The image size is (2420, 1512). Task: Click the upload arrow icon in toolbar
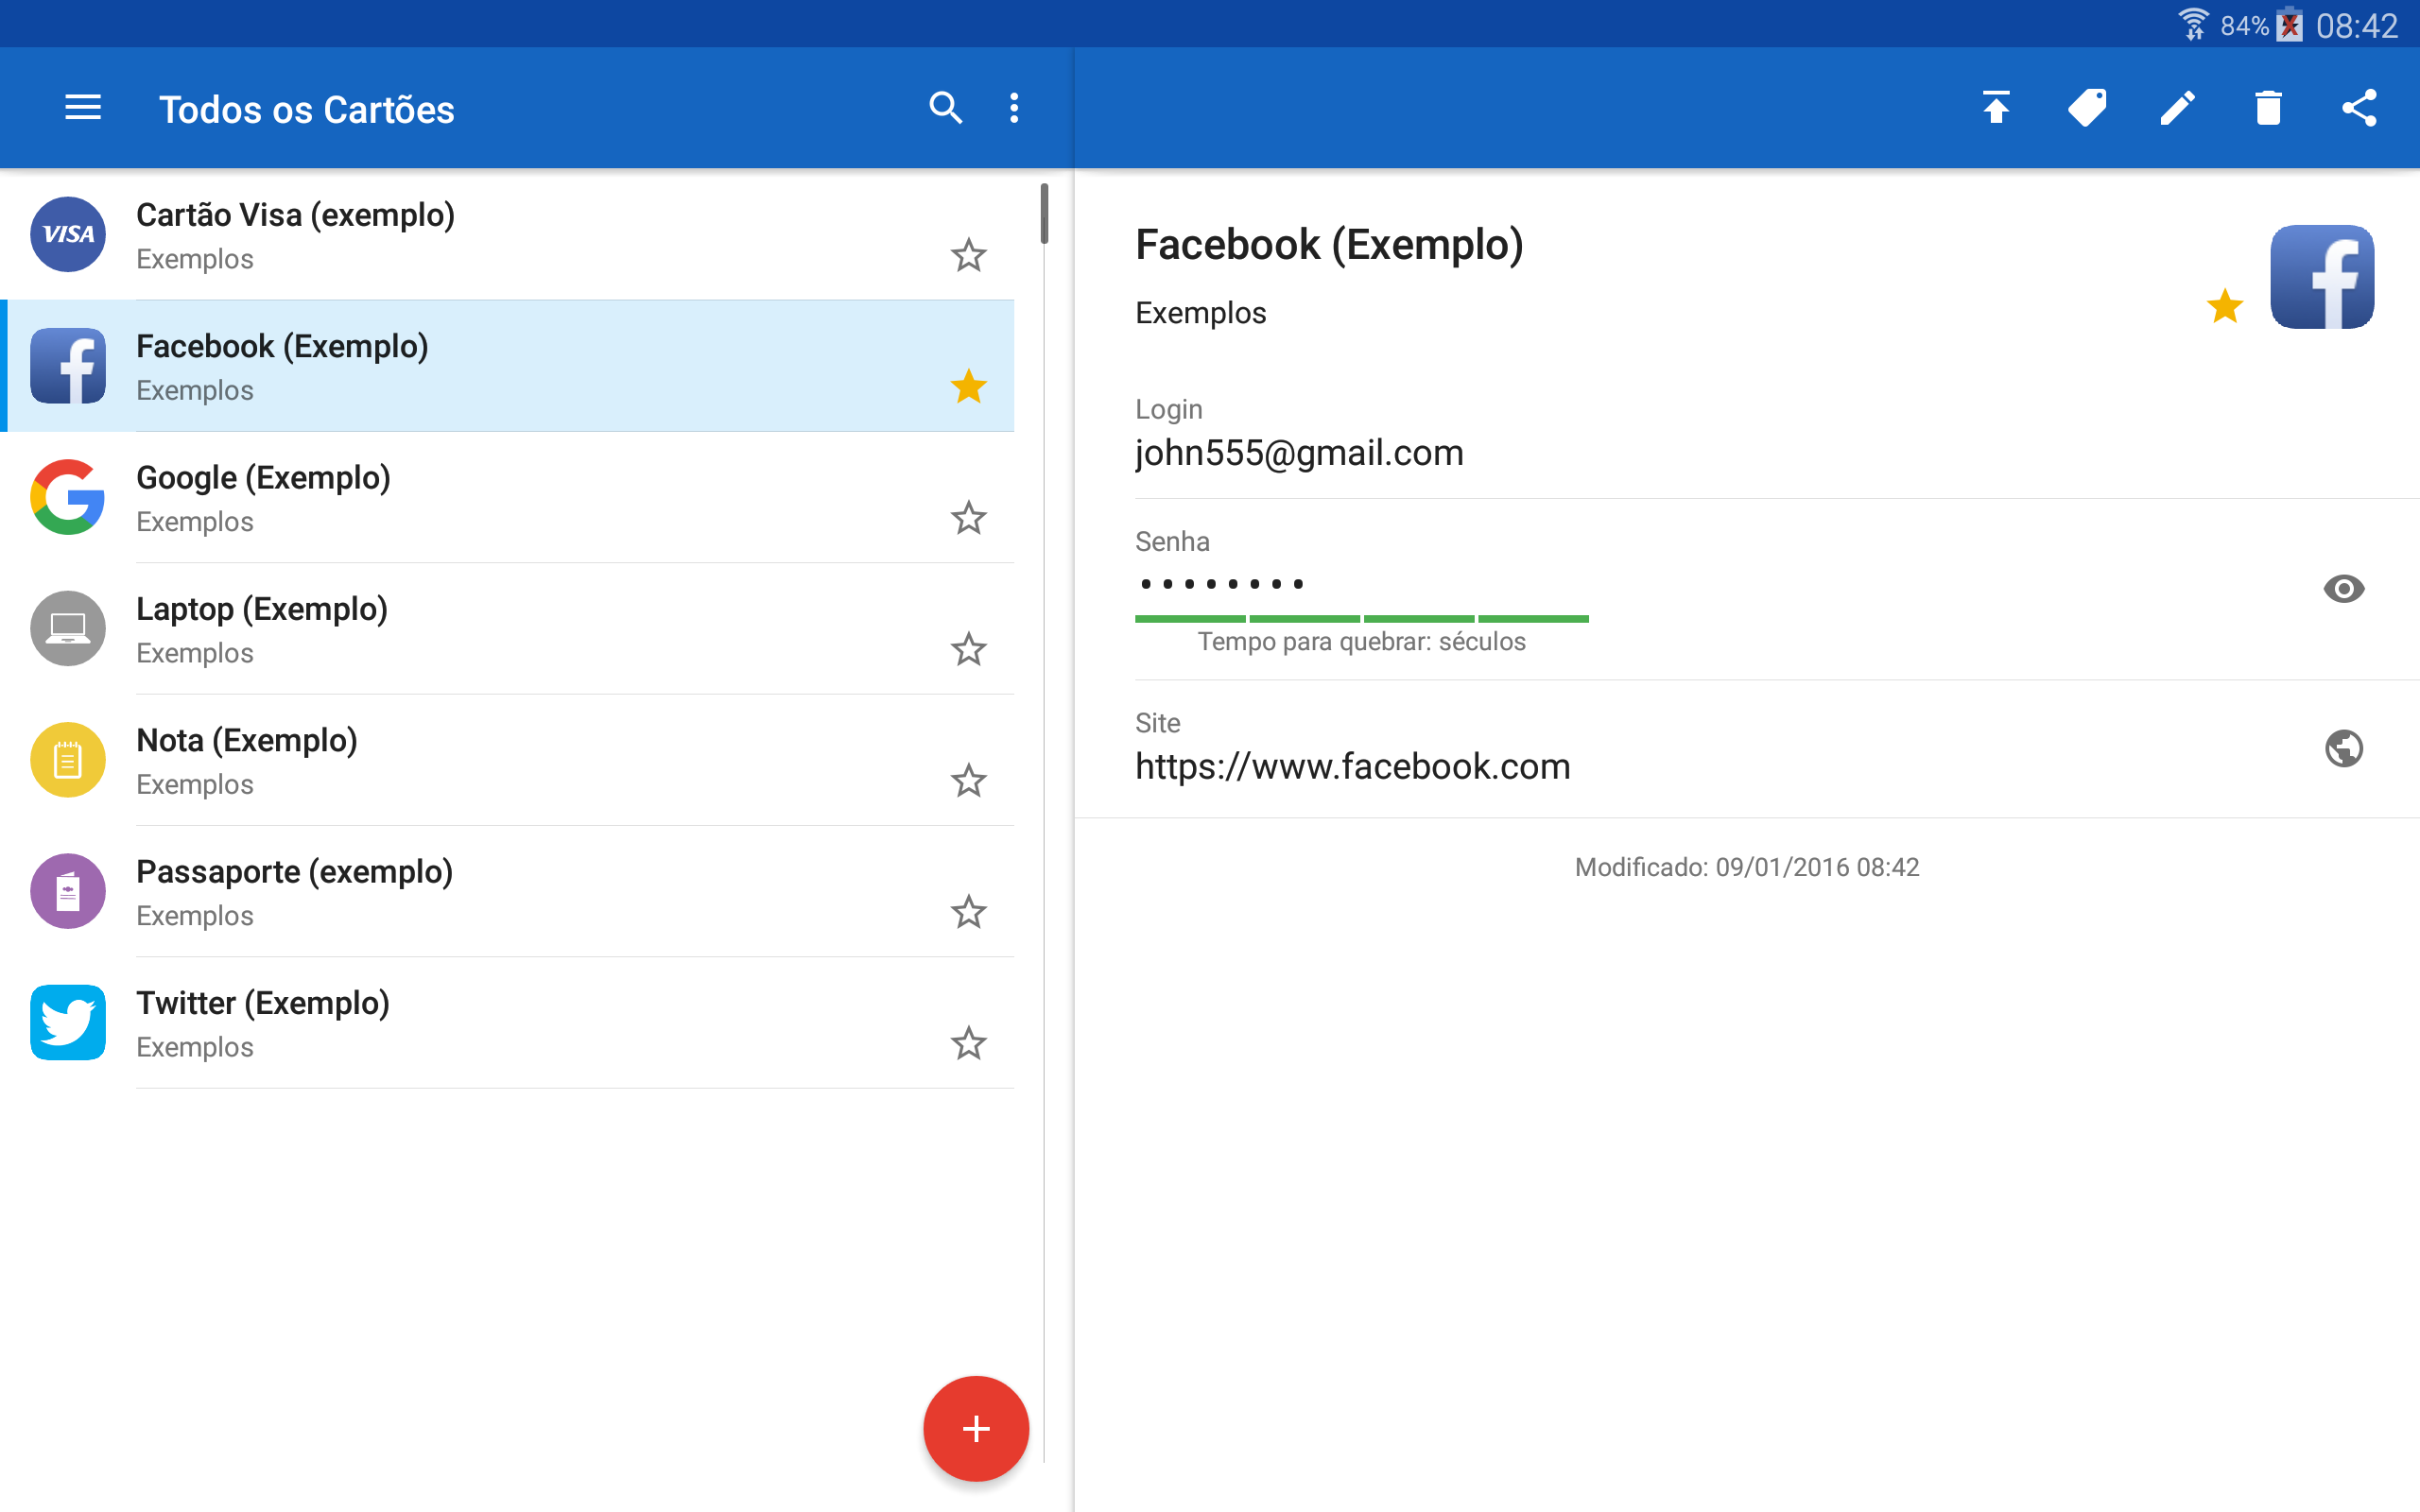pos(1996,107)
